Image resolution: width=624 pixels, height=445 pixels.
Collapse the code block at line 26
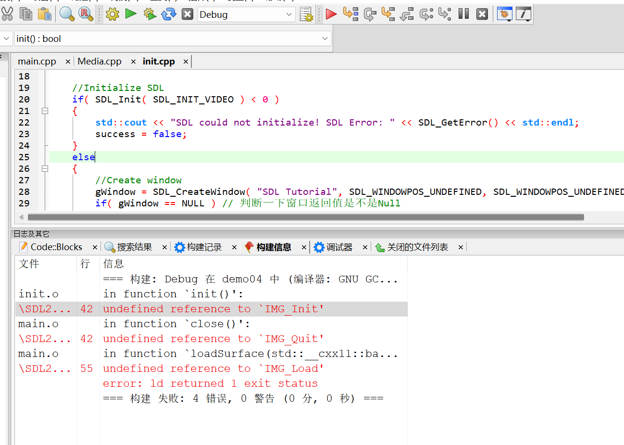pos(45,168)
